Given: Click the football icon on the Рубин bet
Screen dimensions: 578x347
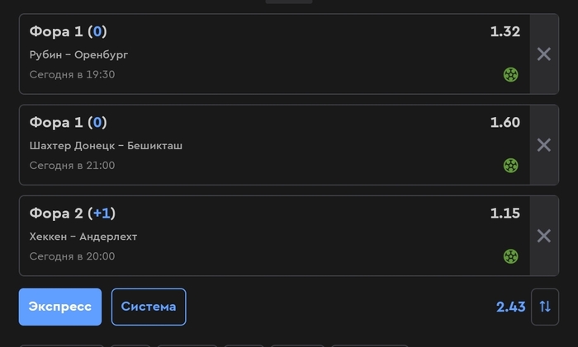Looking at the screenshot, I should (x=510, y=75).
